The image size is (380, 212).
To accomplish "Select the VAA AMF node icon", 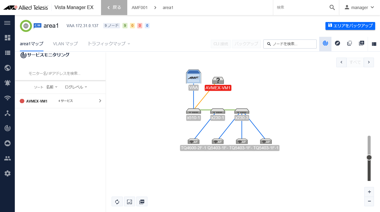I will pyautogui.click(x=194, y=77).
